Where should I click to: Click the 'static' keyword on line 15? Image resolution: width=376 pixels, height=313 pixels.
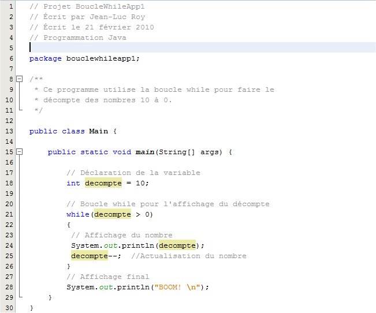pos(94,152)
